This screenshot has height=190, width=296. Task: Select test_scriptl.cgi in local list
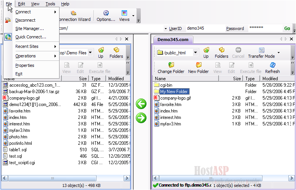(x=22, y=163)
